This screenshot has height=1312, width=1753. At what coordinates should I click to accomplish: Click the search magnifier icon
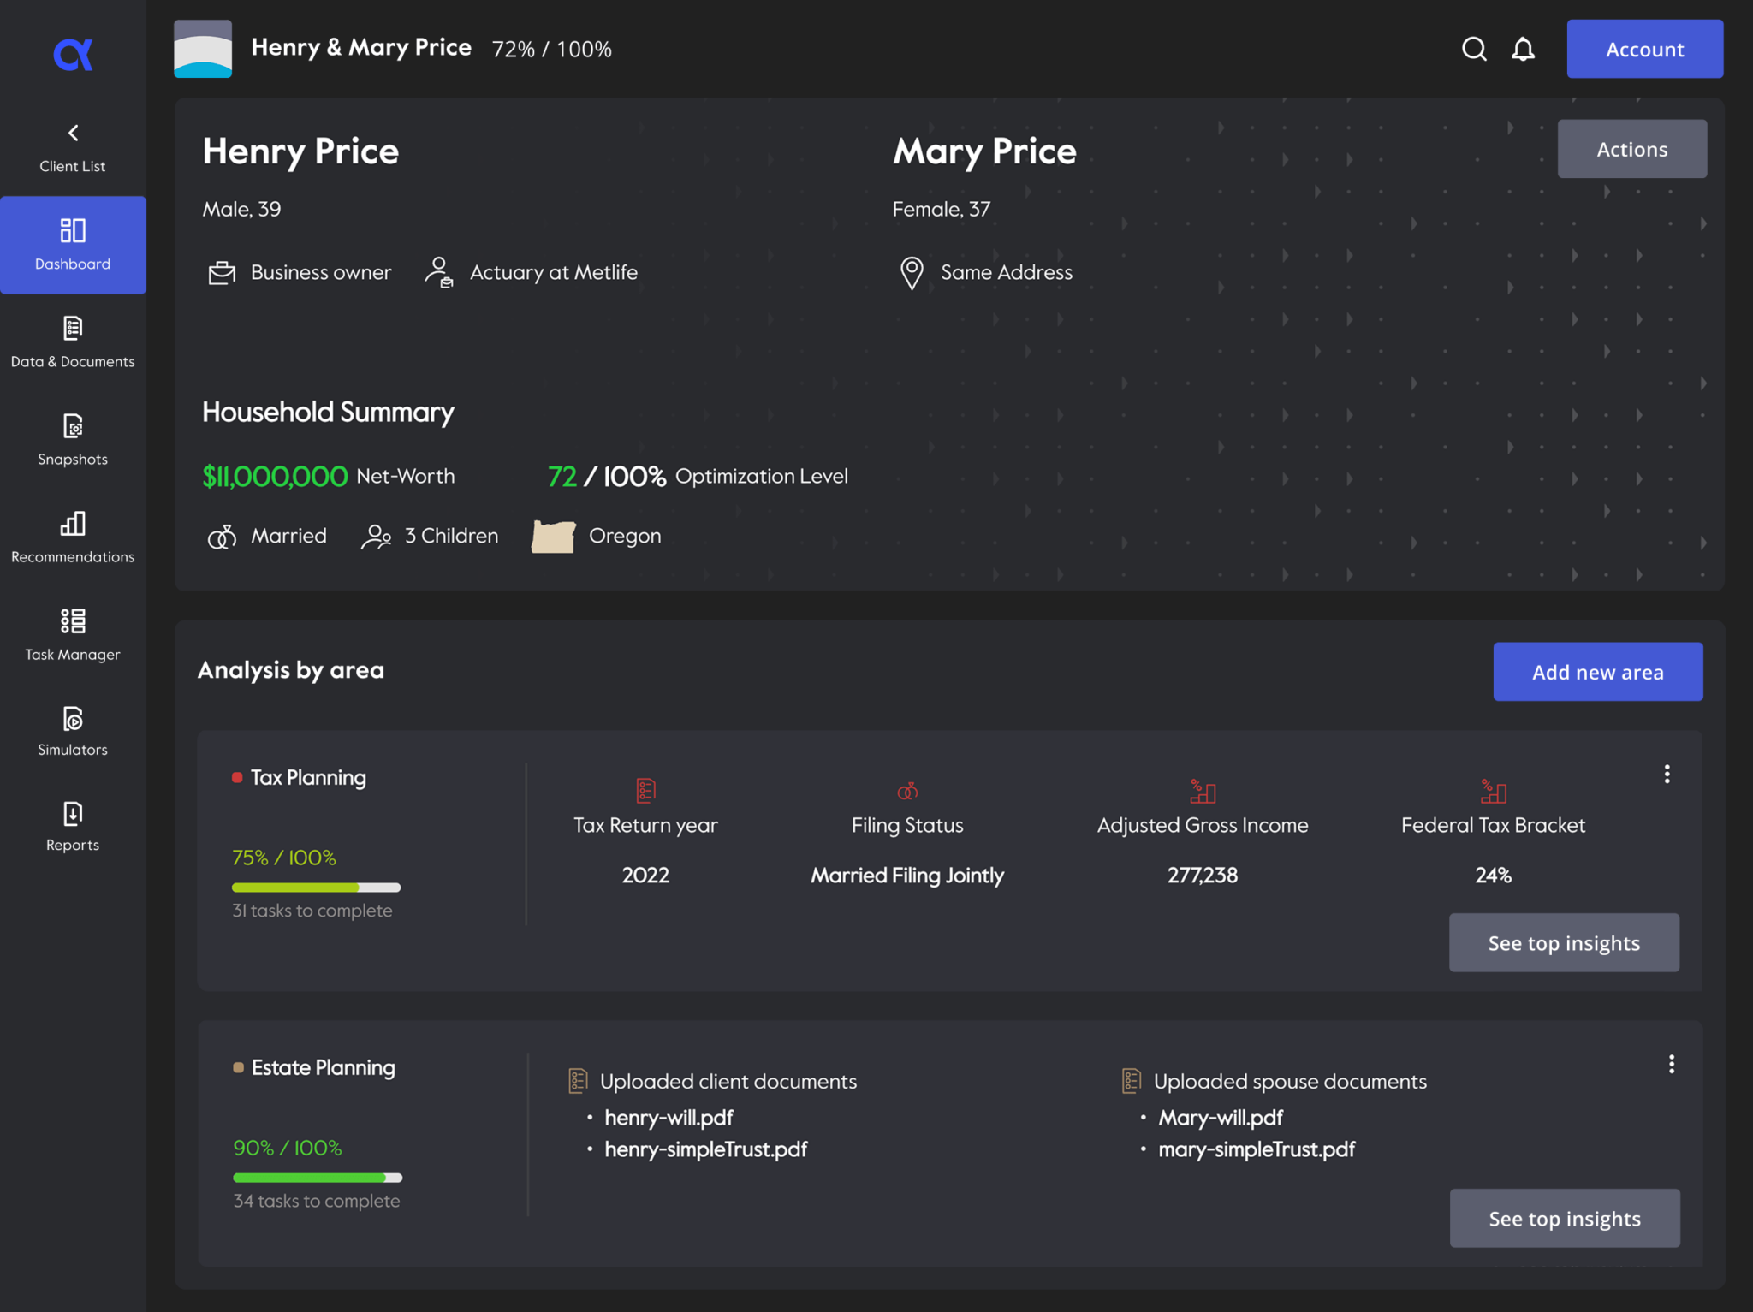click(1474, 49)
